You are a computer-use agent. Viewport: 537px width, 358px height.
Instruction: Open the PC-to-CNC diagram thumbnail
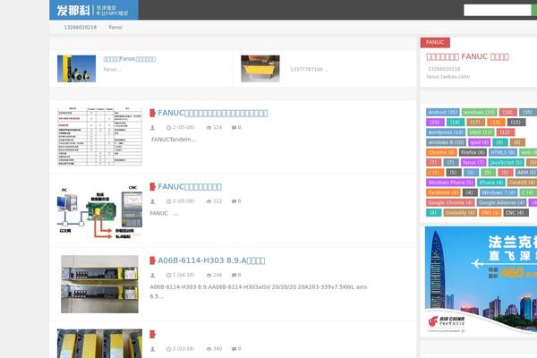pyautogui.click(x=99, y=211)
